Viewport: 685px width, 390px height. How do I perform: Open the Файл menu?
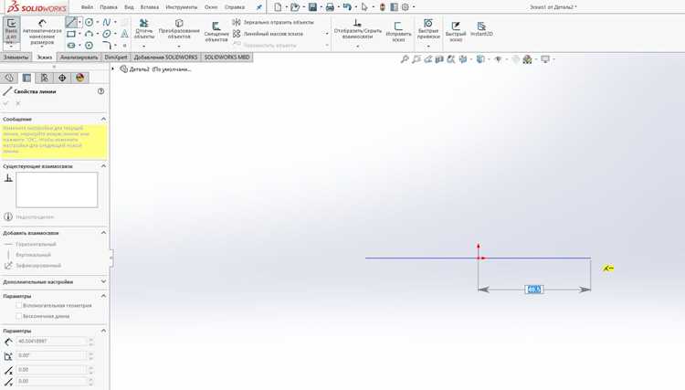87,7
